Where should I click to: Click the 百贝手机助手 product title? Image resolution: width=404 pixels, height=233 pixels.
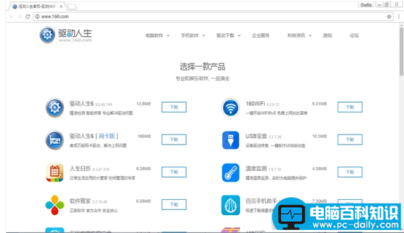[x=262, y=201]
